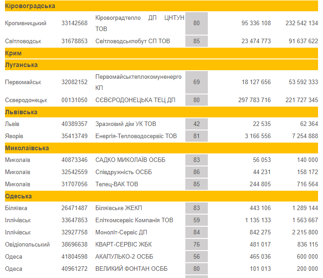The height and width of the screenshot is (278, 323).
Task: Select the value 297 783 716
Action: pyautogui.click(x=254, y=100)
